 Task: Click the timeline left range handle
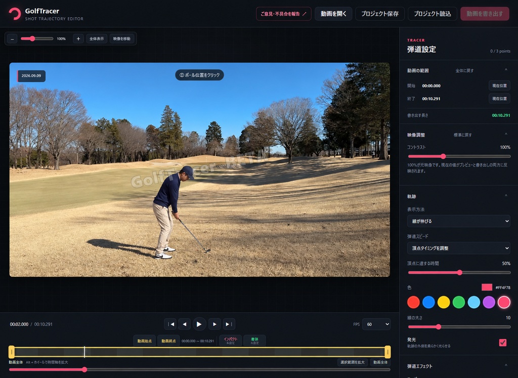pyautogui.click(x=12, y=352)
